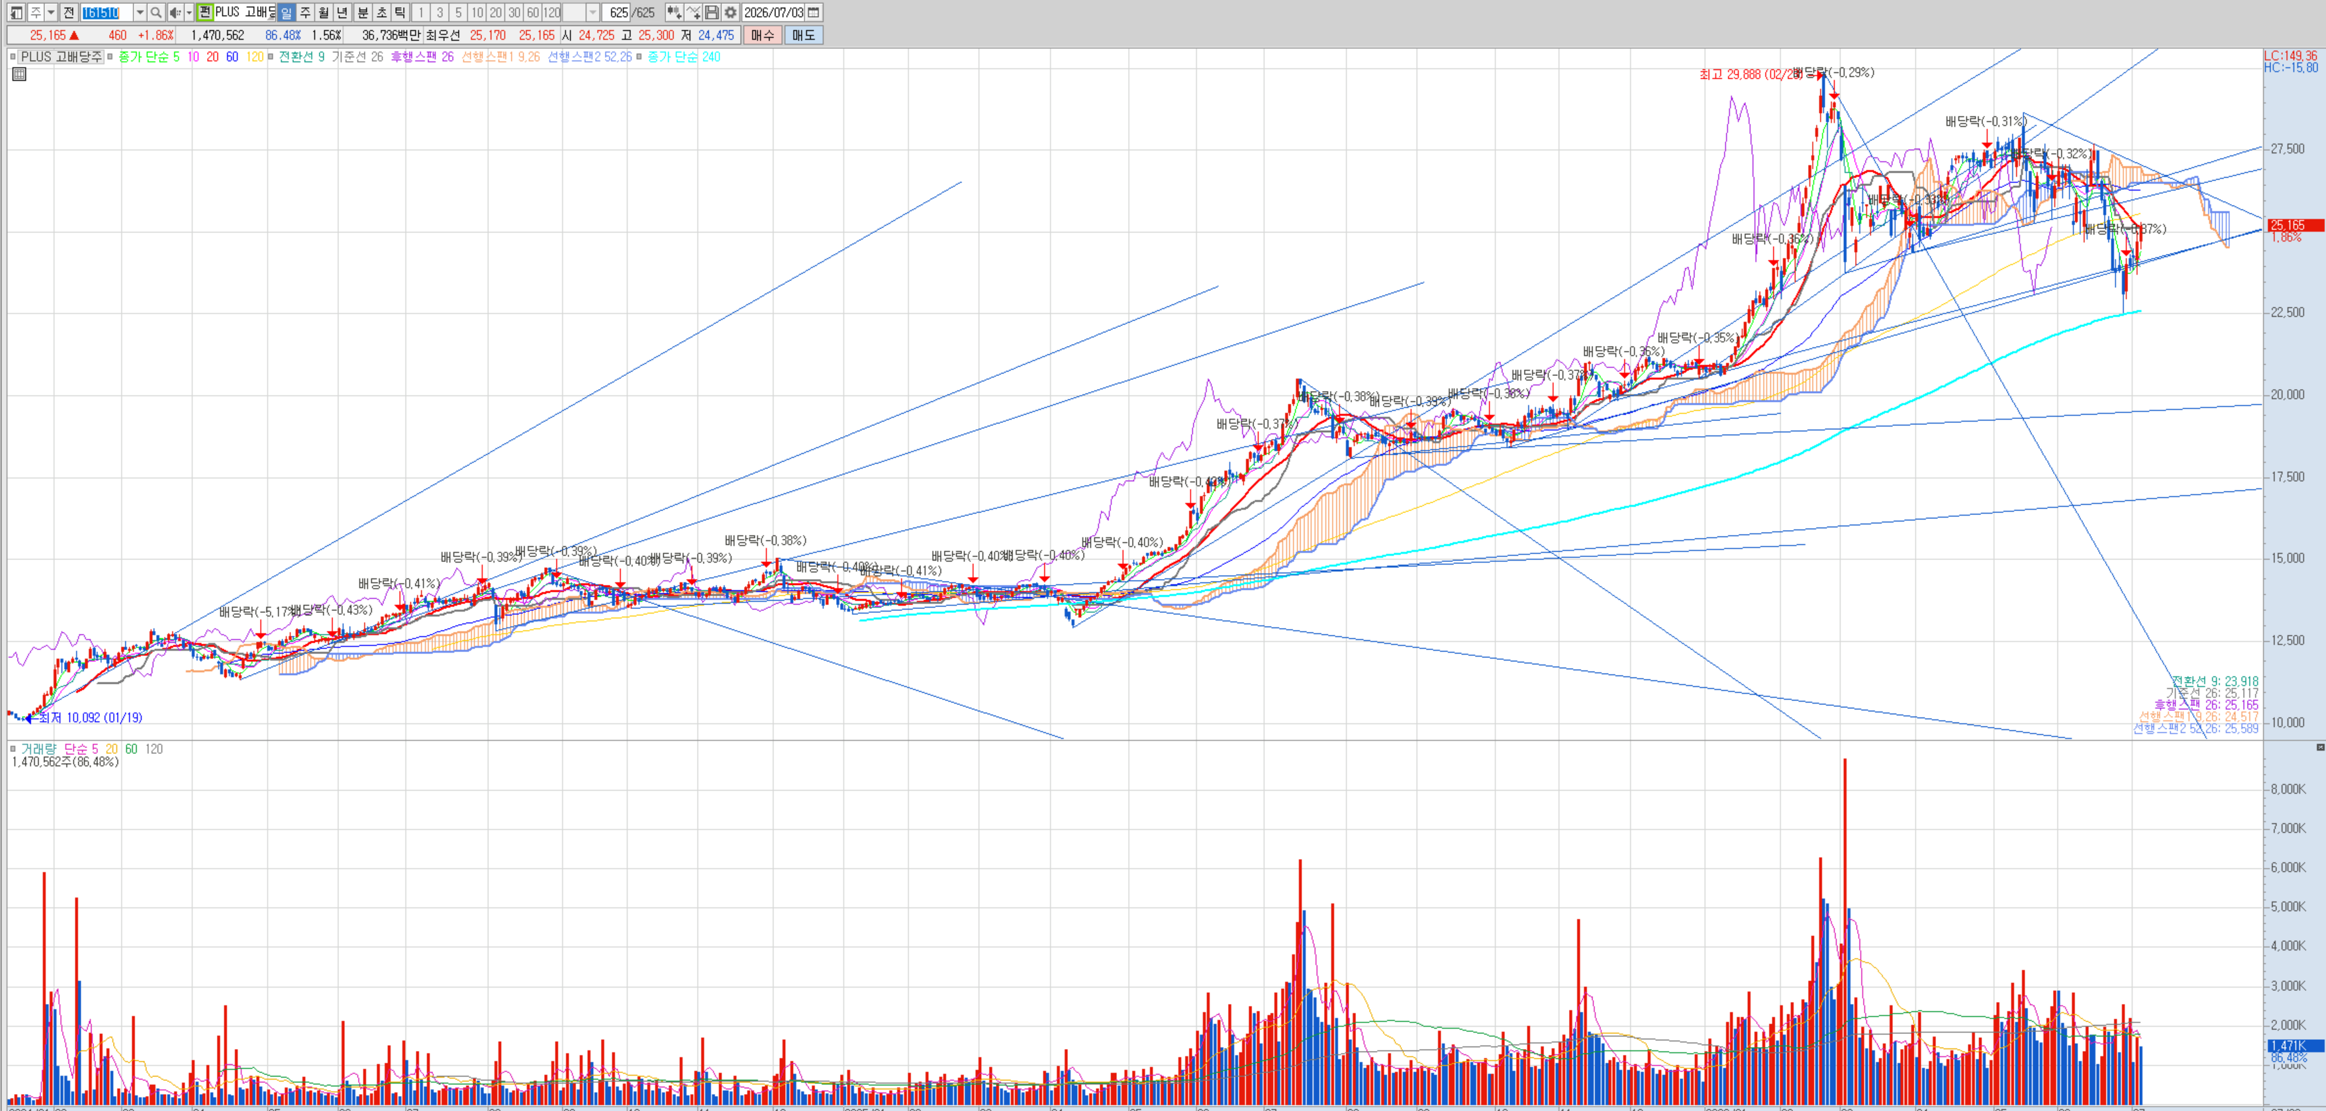Click the blue 1,471K volume tag on axis
This screenshot has width=2326, height=1111.
(x=2295, y=1046)
